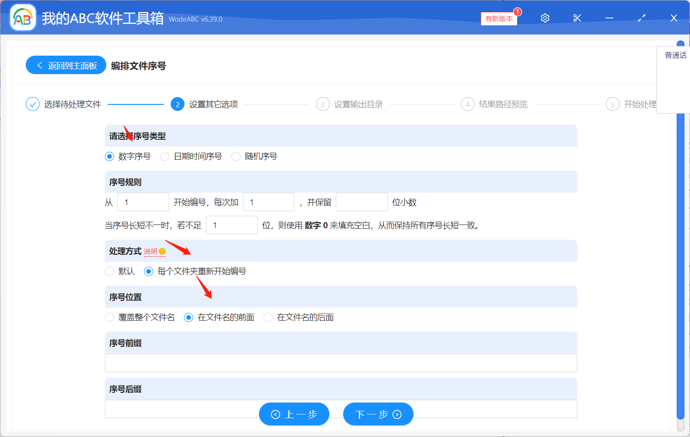Viewport: 690px width, 437px height.
Task: Select 在文件名的后面 position option
Action: tap(268, 317)
